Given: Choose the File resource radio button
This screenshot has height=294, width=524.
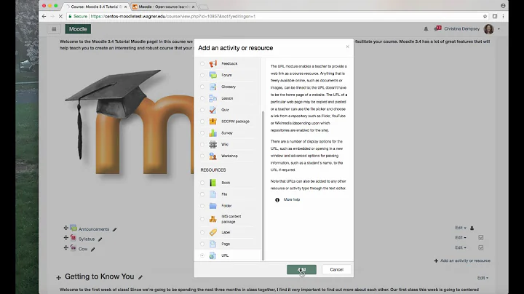Looking at the screenshot, I should (202, 194).
